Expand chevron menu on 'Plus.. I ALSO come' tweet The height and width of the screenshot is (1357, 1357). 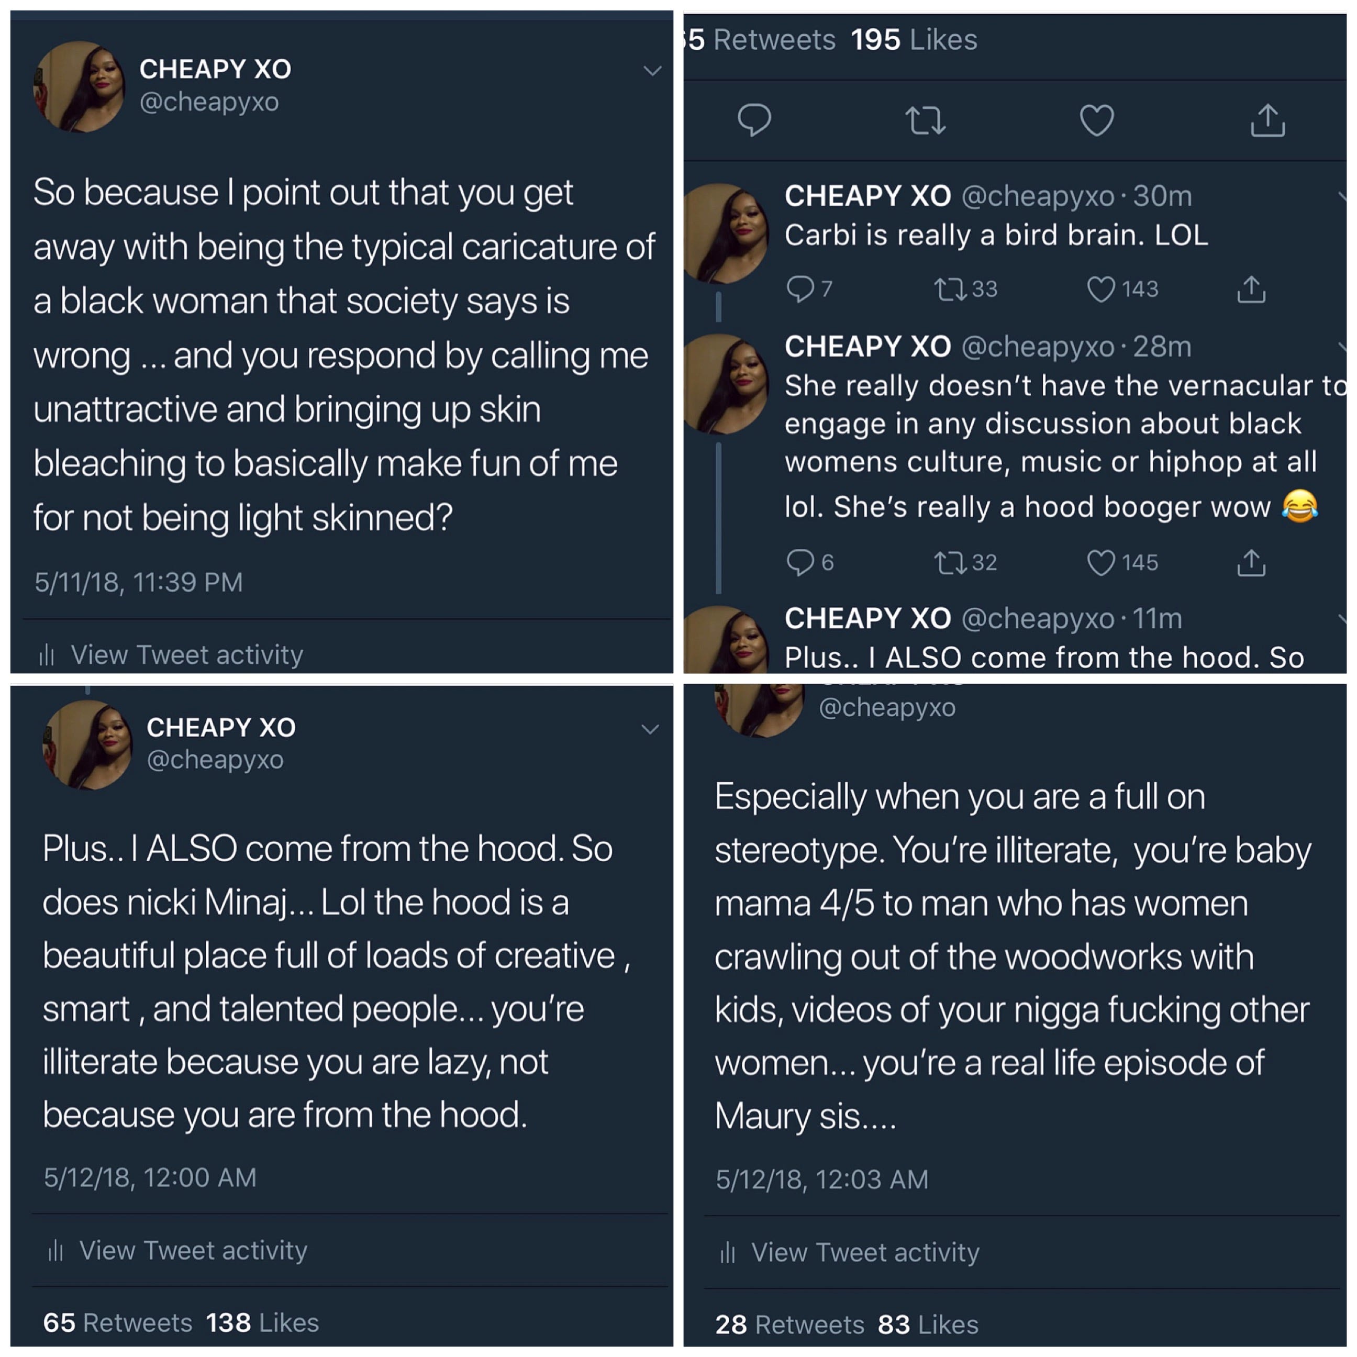650,729
